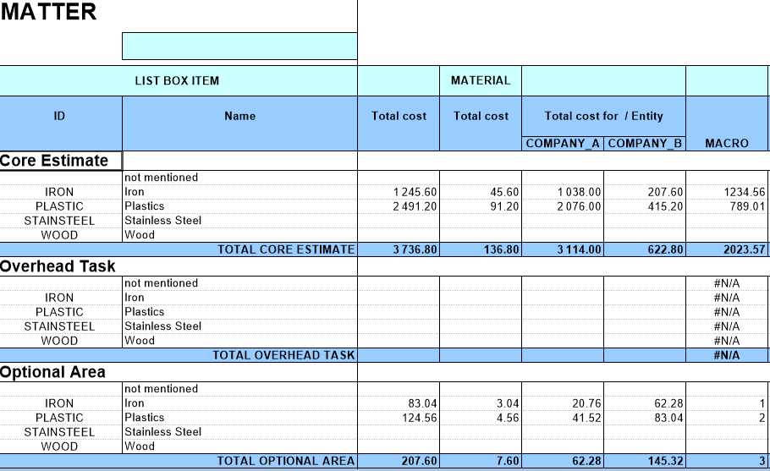Click the COMPANY_B sub-header cell
This screenshot has height=471, width=770.
pyautogui.click(x=645, y=144)
